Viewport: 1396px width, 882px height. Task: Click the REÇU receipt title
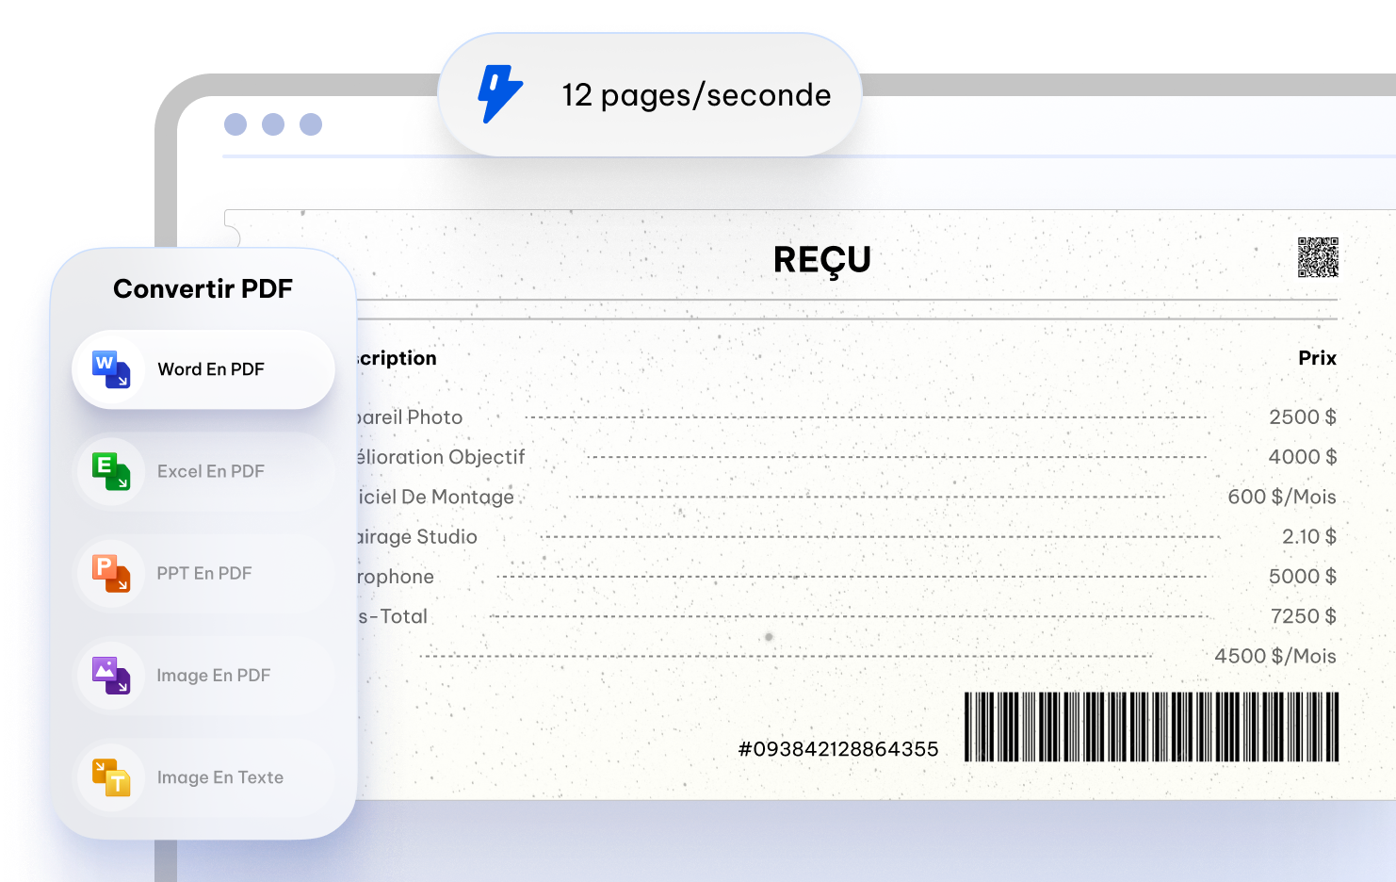822,260
